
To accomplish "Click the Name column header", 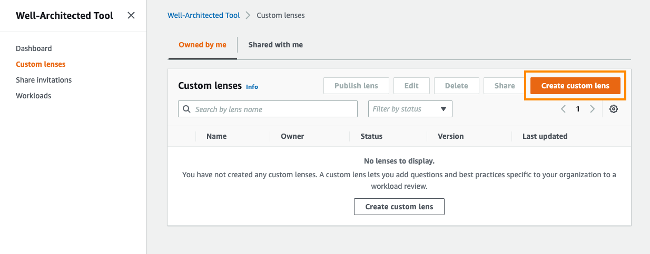I will 216,136.
